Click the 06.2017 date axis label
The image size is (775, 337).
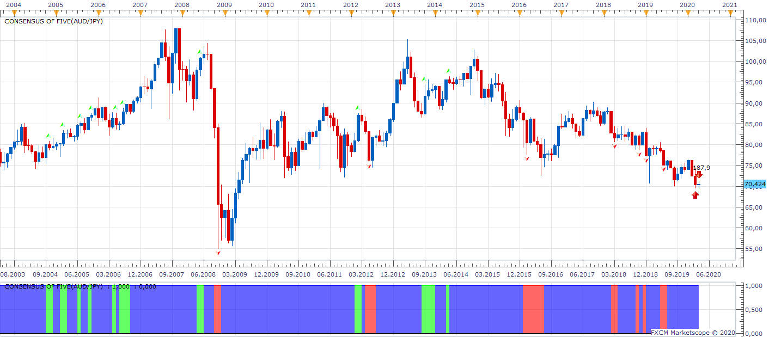[x=582, y=275]
